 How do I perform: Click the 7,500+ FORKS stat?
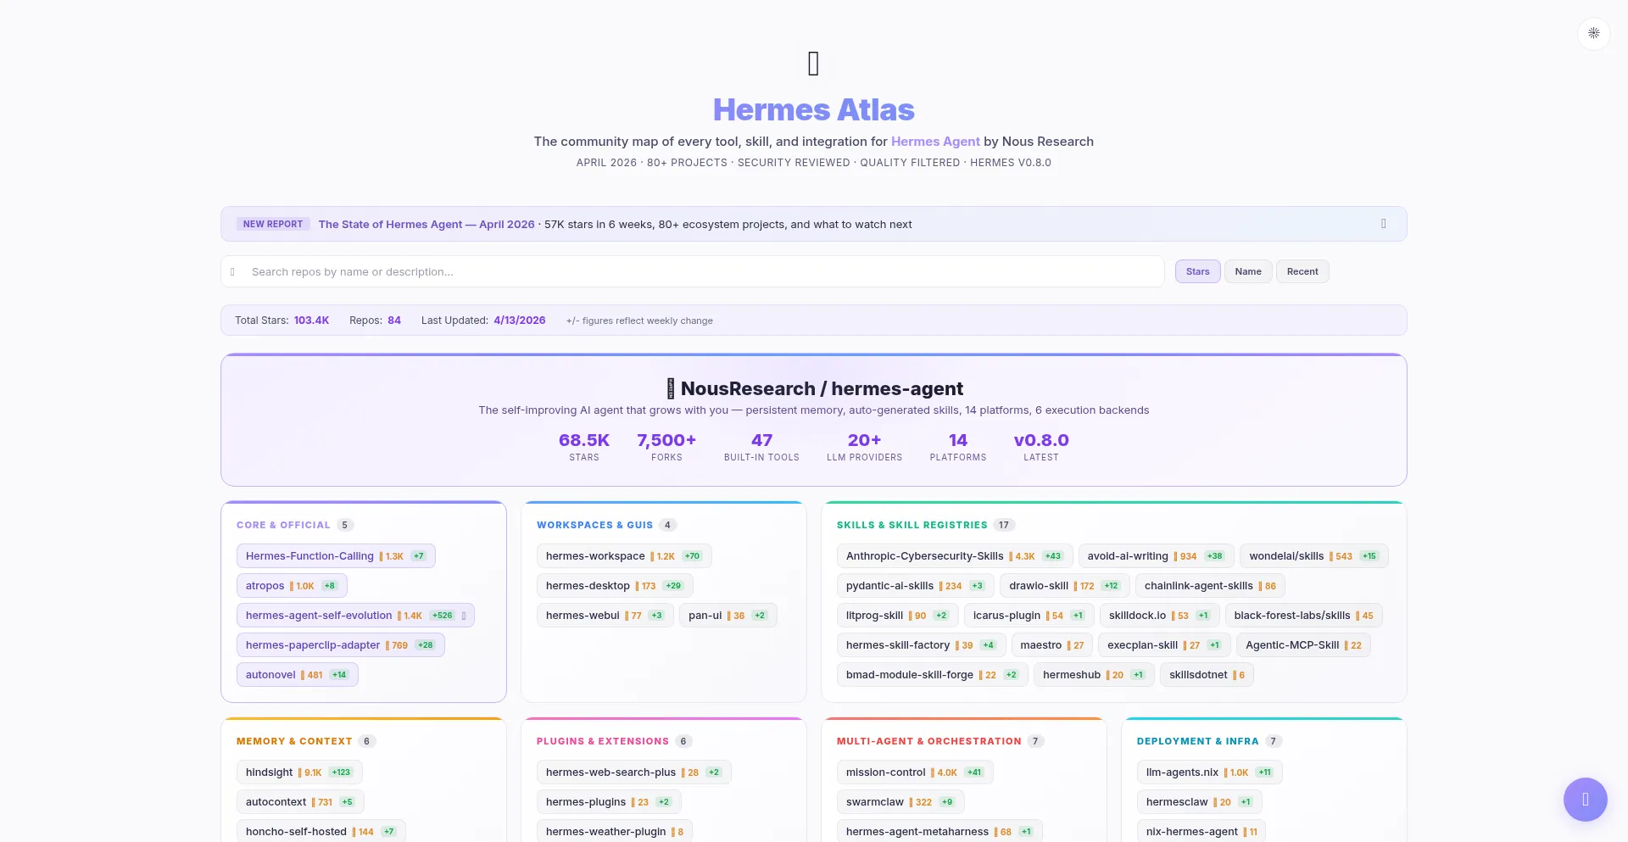[x=666, y=447]
